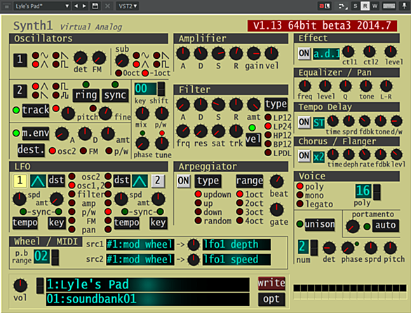Click LFO 1 triangle waveform display
The height and width of the screenshot is (313, 411).
click(x=38, y=181)
